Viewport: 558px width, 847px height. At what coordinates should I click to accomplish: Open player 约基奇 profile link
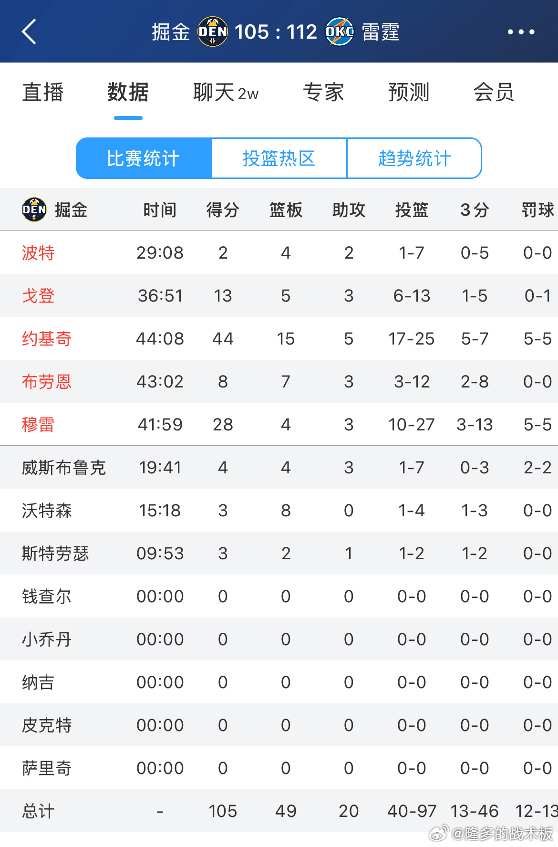(x=47, y=339)
